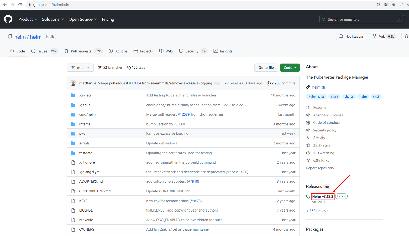
Task: Open the helm.sh website link
Action: point(319,87)
